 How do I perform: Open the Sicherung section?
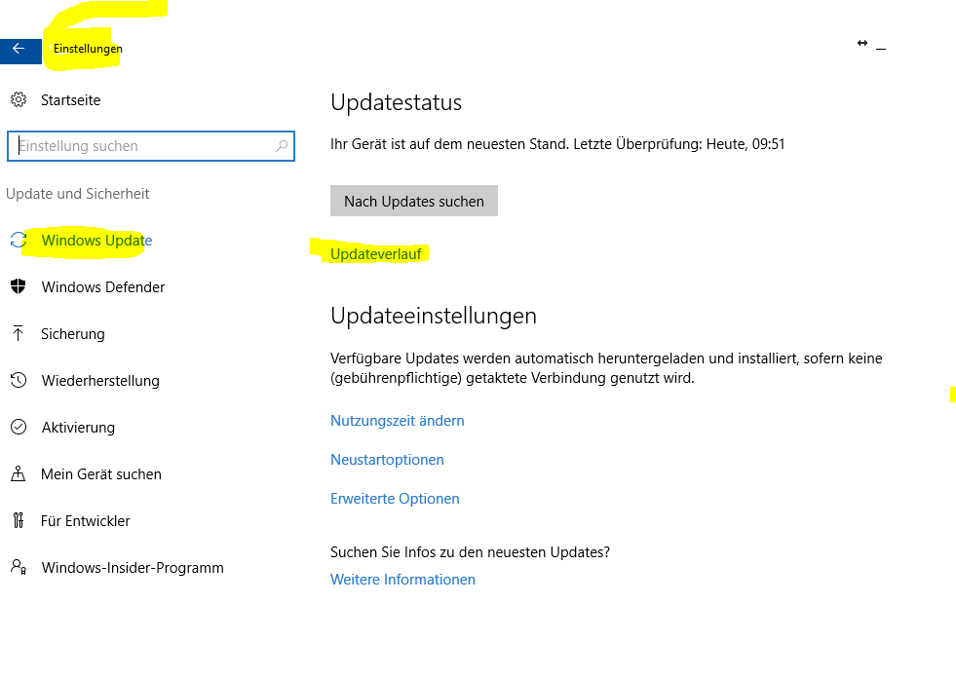click(x=72, y=334)
